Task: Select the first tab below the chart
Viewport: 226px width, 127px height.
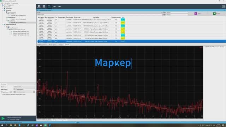Action: pos(44,120)
